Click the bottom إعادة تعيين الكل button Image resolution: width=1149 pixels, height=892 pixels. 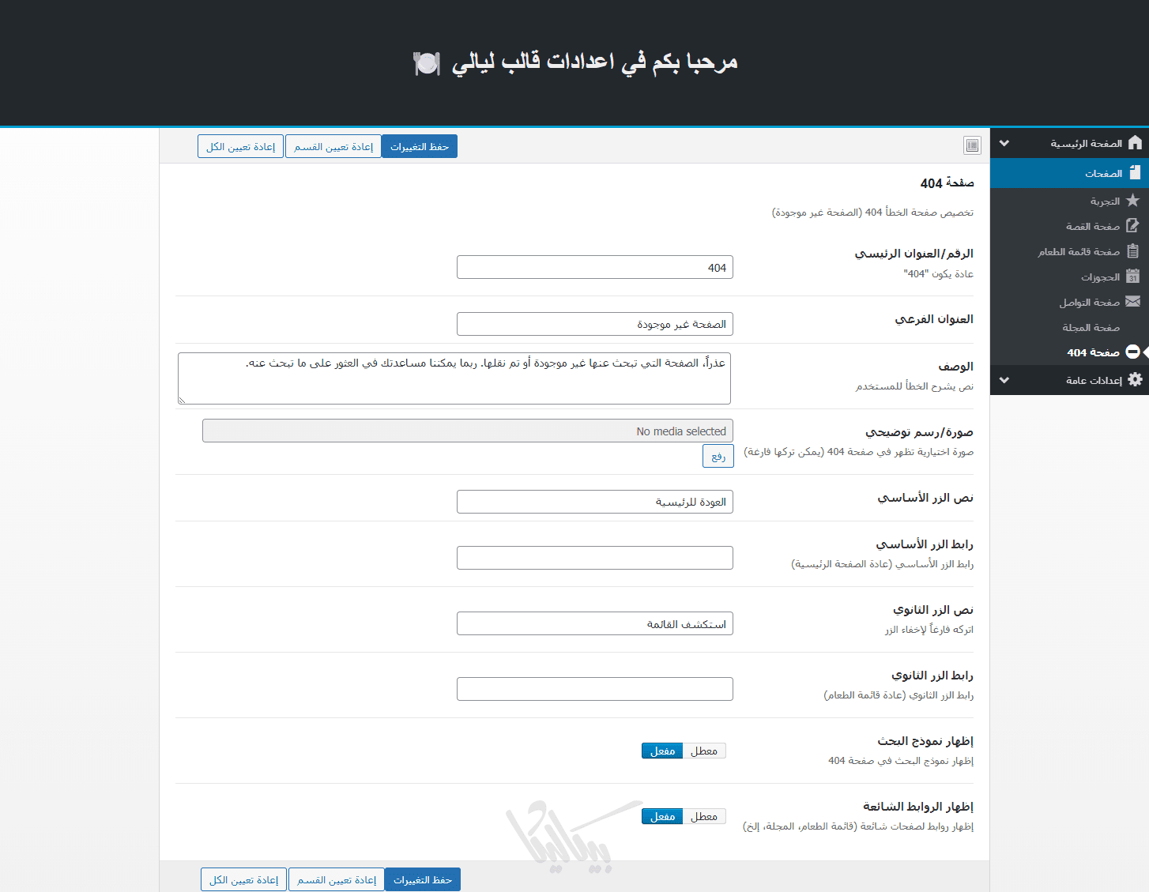coord(243,880)
